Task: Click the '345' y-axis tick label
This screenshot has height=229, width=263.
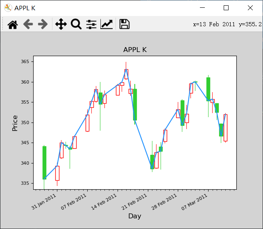Action: pos(25,143)
